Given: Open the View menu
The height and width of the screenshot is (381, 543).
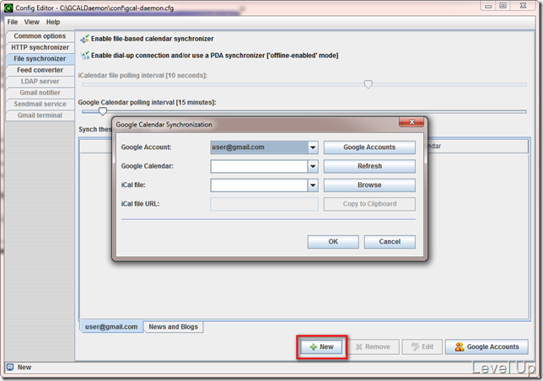Looking at the screenshot, I should [x=31, y=22].
